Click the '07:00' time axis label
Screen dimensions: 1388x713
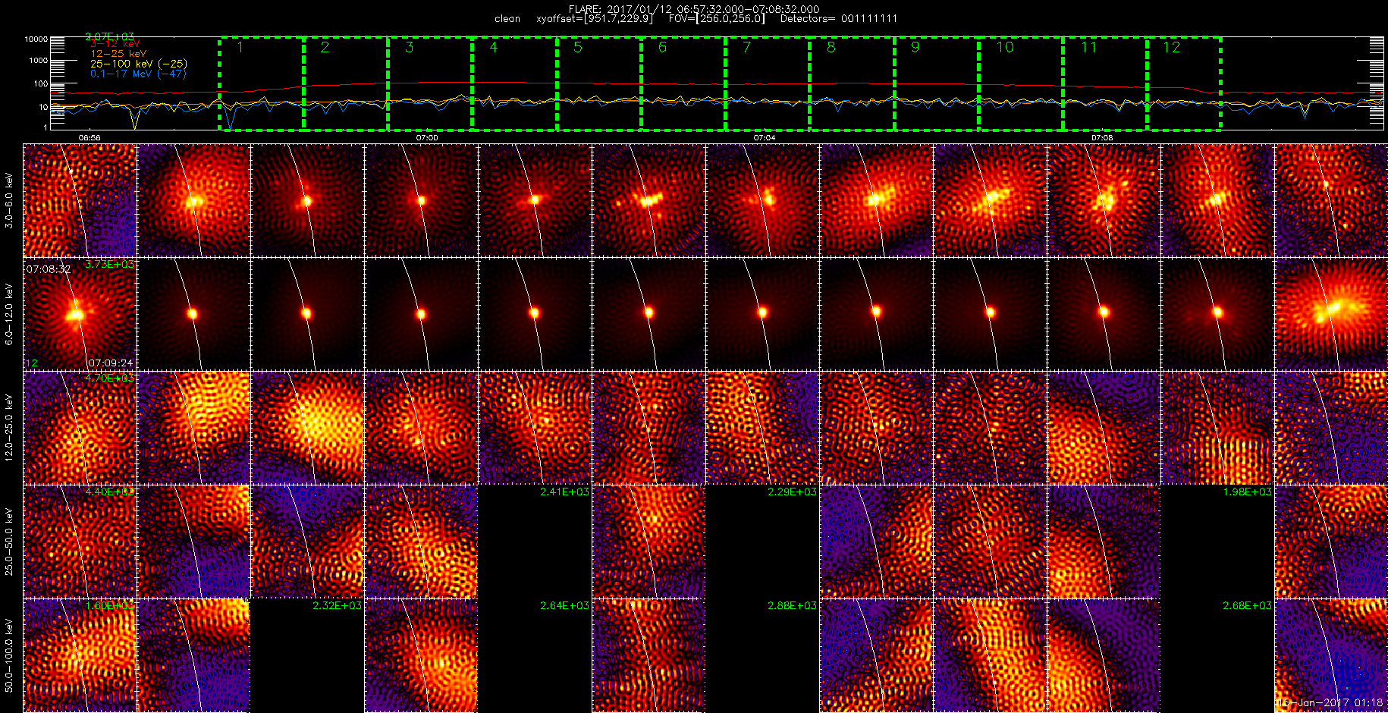[427, 138]
